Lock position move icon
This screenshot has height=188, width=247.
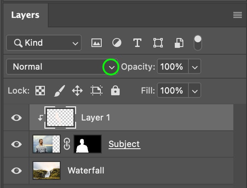click(x=77, y=91)
